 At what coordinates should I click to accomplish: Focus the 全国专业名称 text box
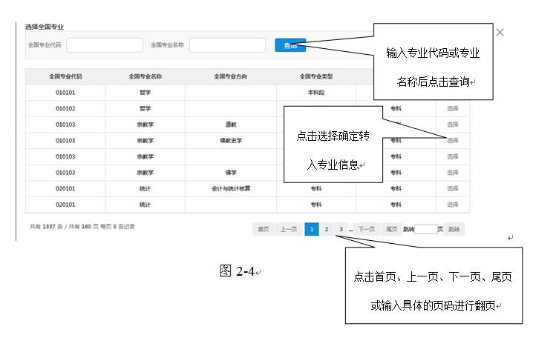[x=227, y=45]
